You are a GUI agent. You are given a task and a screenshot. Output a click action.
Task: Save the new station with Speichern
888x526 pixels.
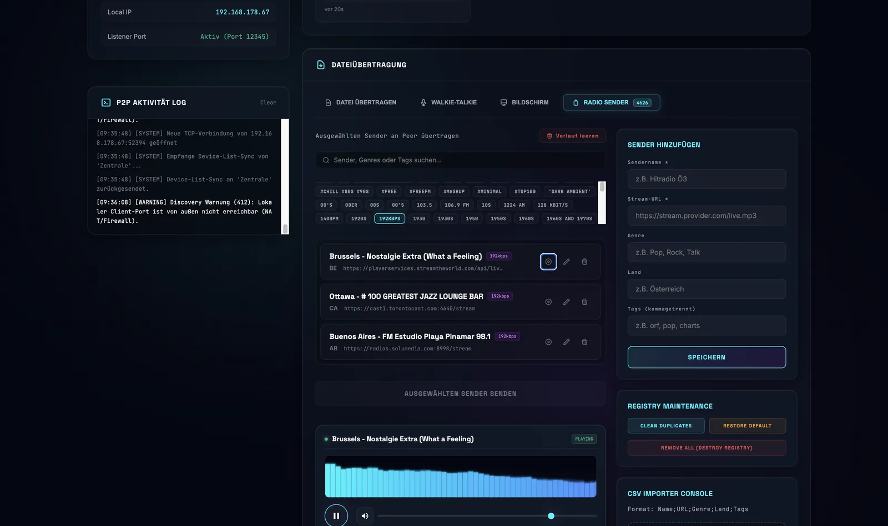point(707,358)
